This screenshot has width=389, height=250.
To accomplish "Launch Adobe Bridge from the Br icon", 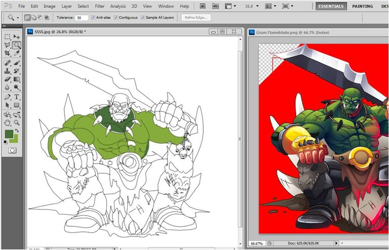I will click(x=203, y=6).
